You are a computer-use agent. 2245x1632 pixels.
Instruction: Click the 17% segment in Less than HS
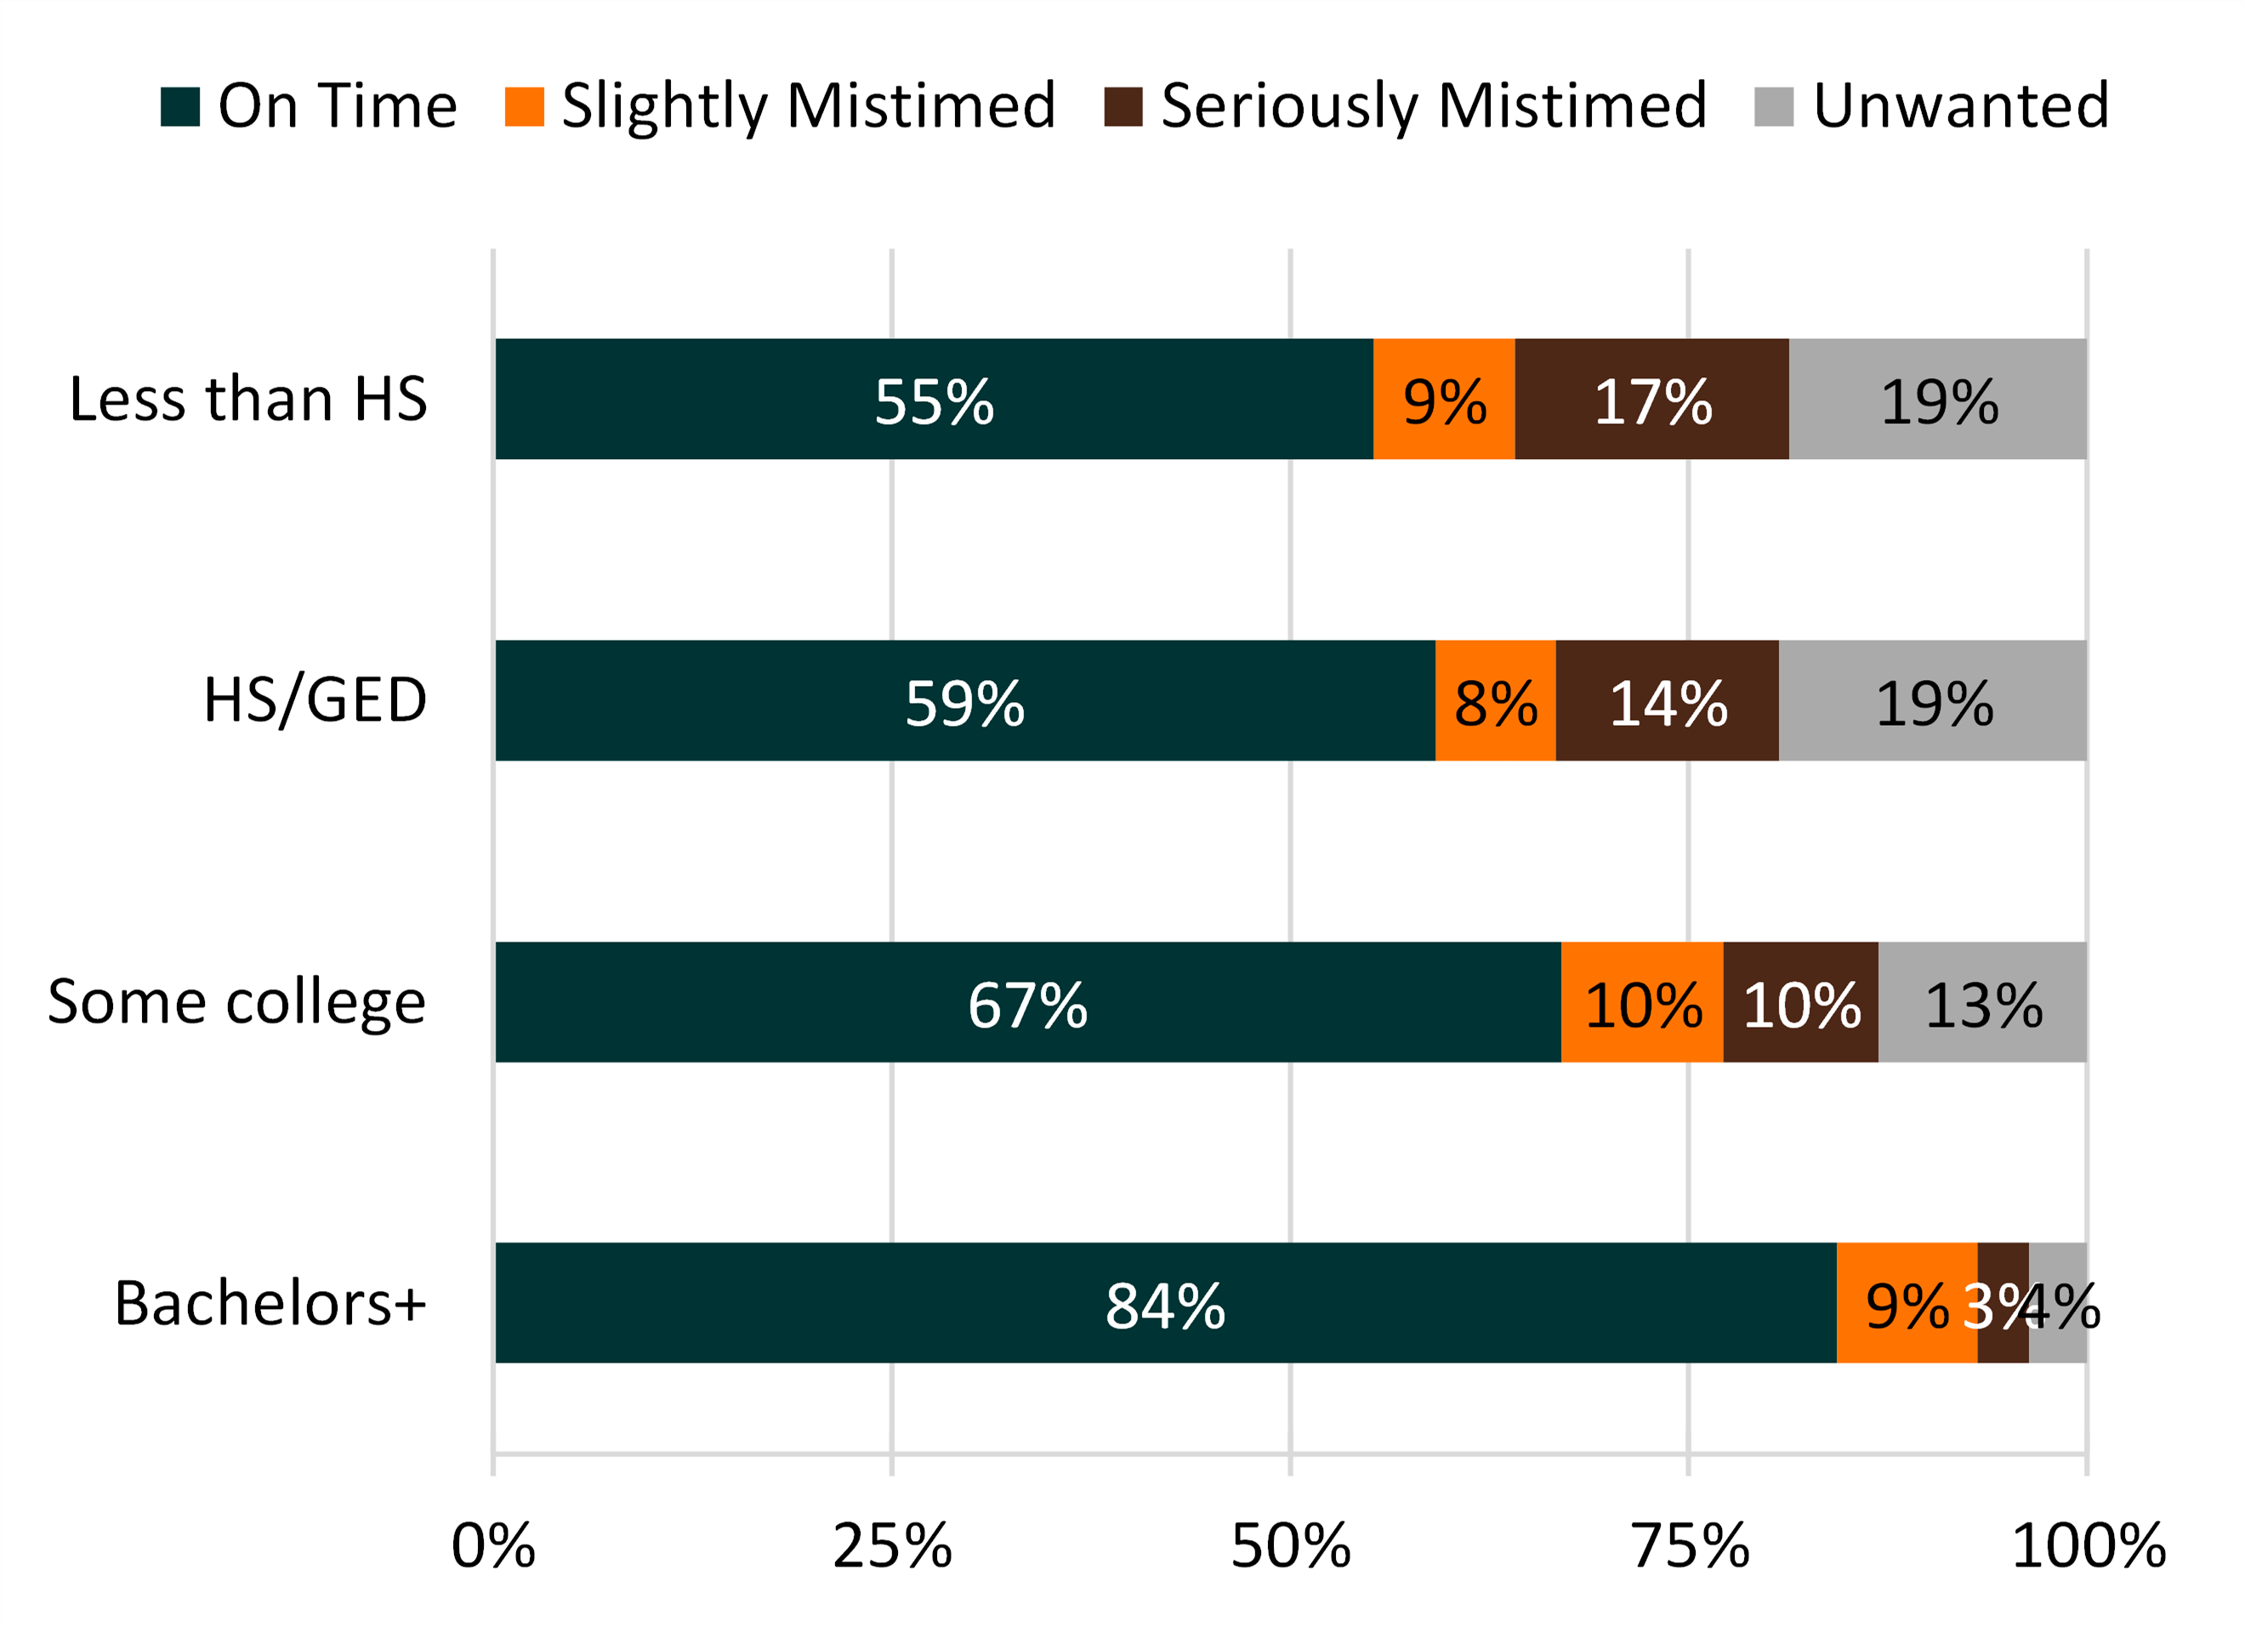pos(1651,399)
